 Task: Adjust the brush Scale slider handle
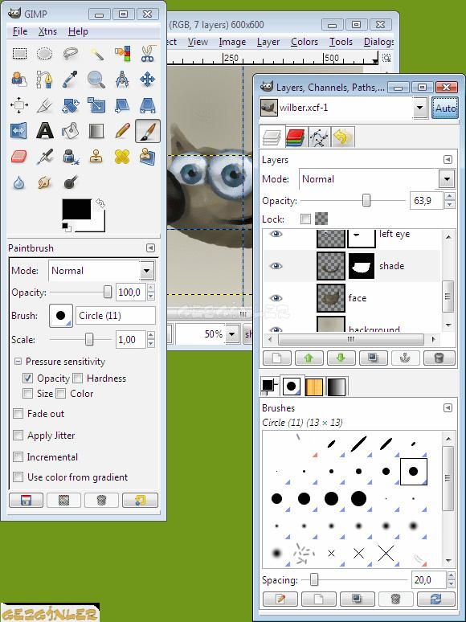(89, 340)
